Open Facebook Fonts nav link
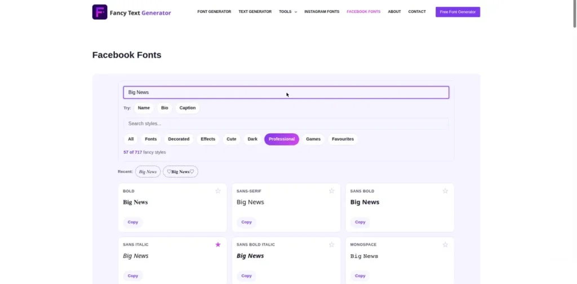Viewport: 577px width, 284px height. pyautogui.click(x=363, y=12)
